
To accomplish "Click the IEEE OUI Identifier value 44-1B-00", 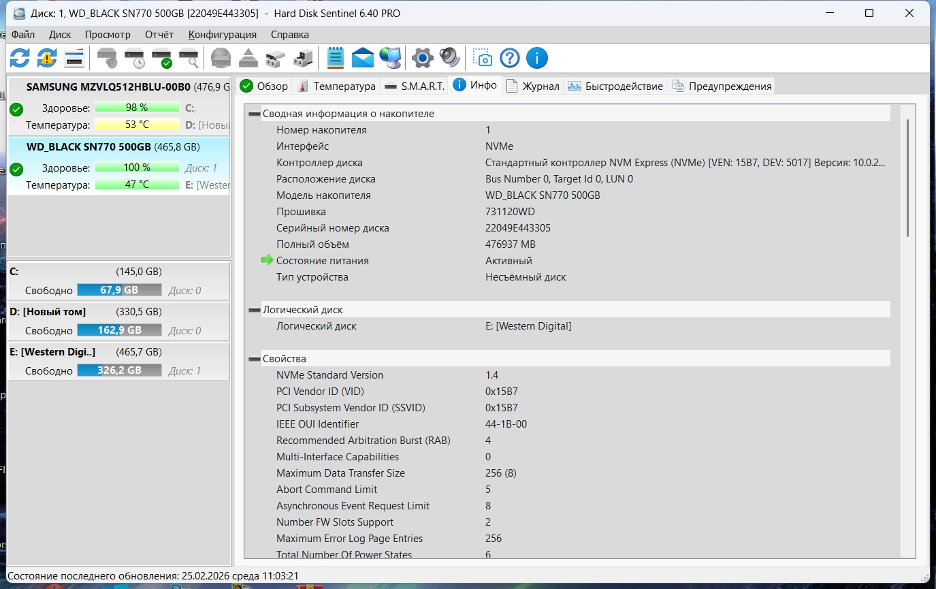I will [506, 424].
